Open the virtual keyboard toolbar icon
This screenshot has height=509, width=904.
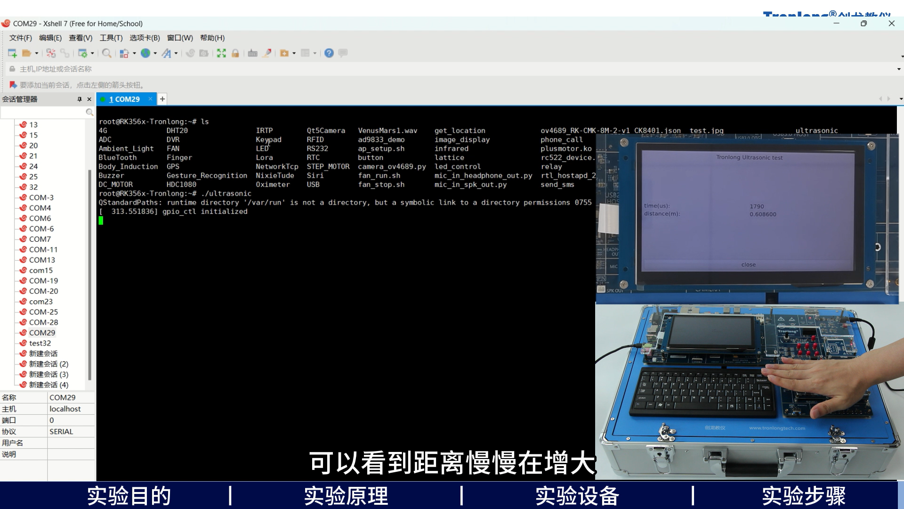[x=253, y=53]
